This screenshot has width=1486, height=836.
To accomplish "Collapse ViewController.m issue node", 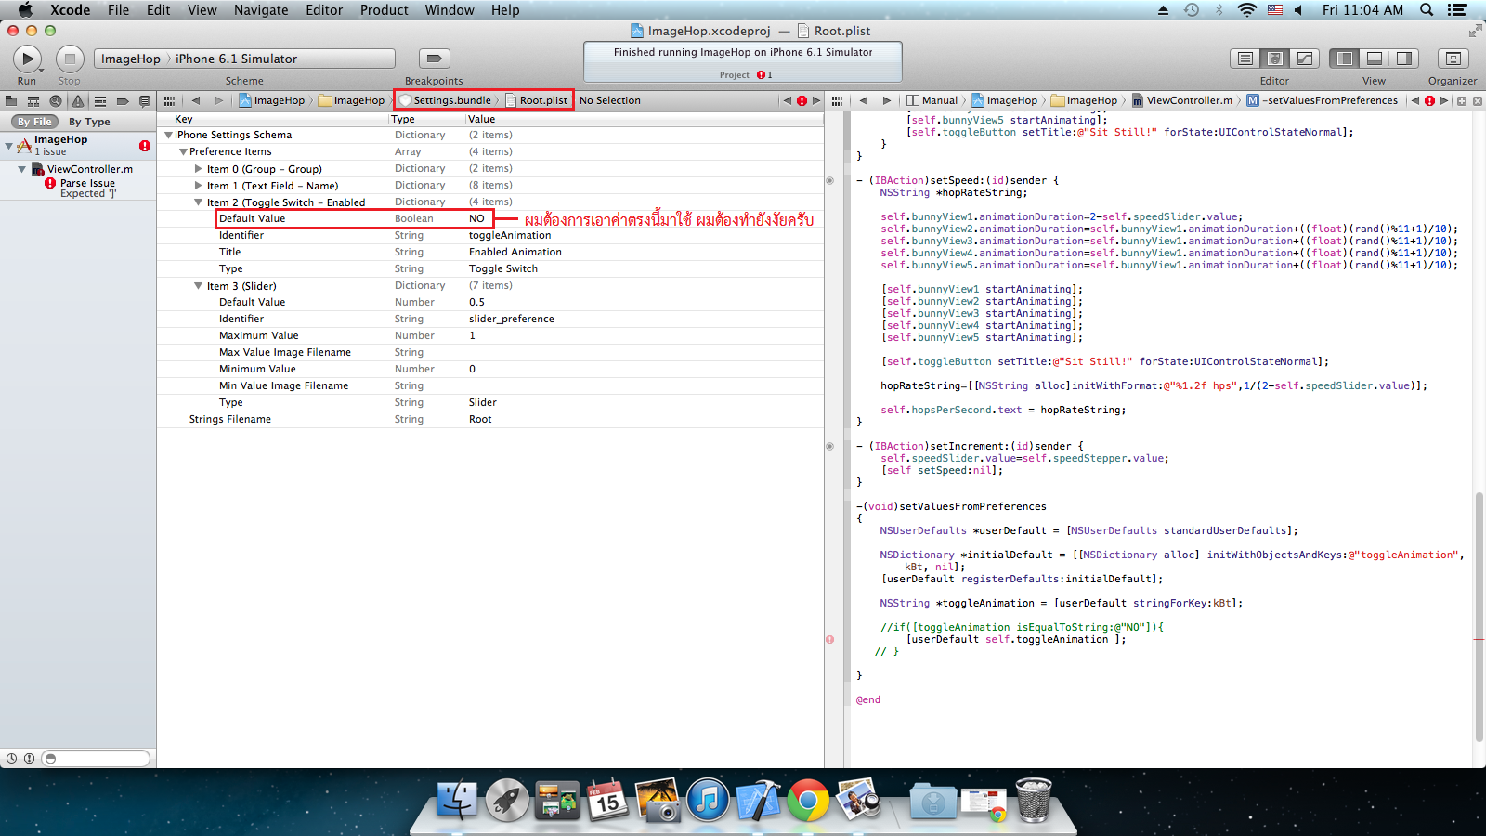I will tap(21, 169).
